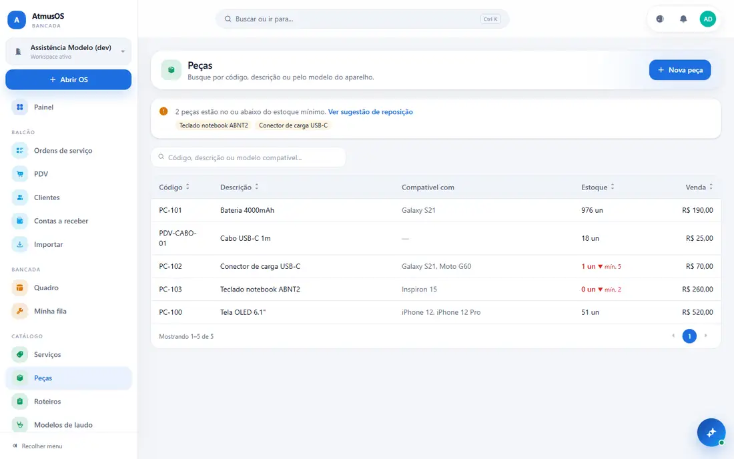Select the Importar download icon
Image resolution: width=734 pixels, height=459 pixels.
click(19, 244)
